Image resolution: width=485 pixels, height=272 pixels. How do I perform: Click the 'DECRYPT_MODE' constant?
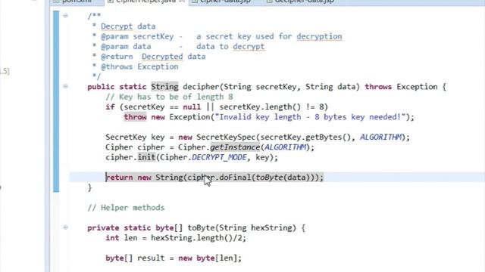point(219,157)
